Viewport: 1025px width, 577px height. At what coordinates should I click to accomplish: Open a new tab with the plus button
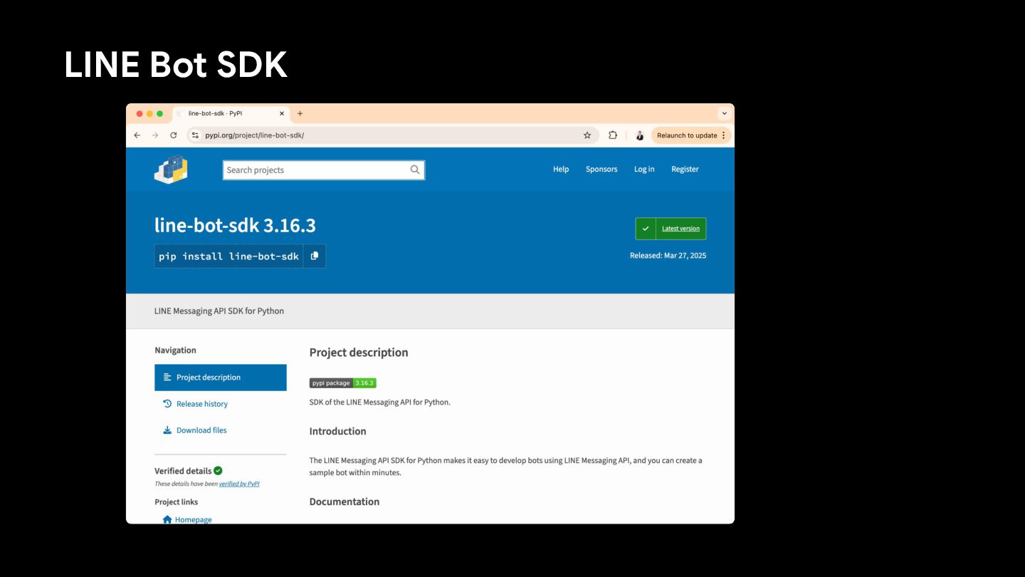tap(300, 113)
